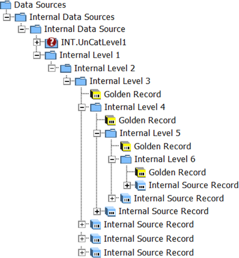Viewport: 239px width, 258px height.
Task: Click the Golden Record icon under Internal Level 3
Action: [x=95, y=94]
